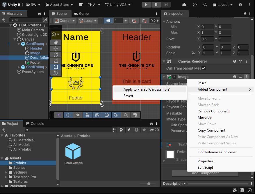Click the Prefabs breadcrumb in Project

84,136
